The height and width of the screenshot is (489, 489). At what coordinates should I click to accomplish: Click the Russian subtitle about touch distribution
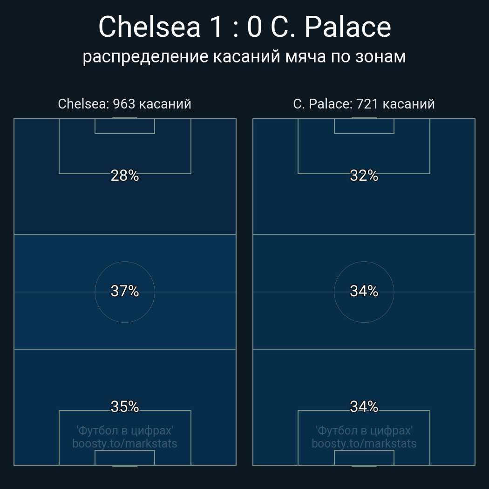244,57
